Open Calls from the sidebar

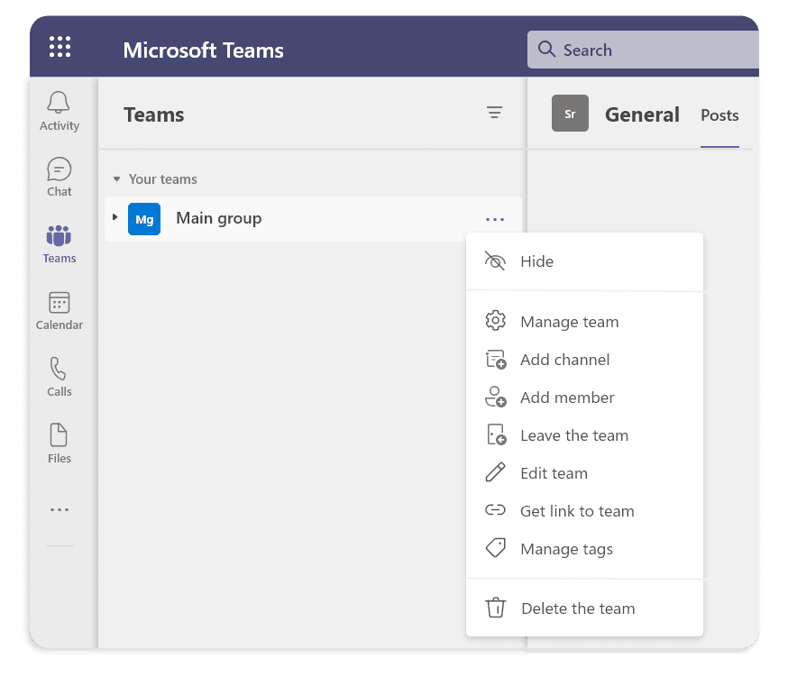click(x=59, y=377)
